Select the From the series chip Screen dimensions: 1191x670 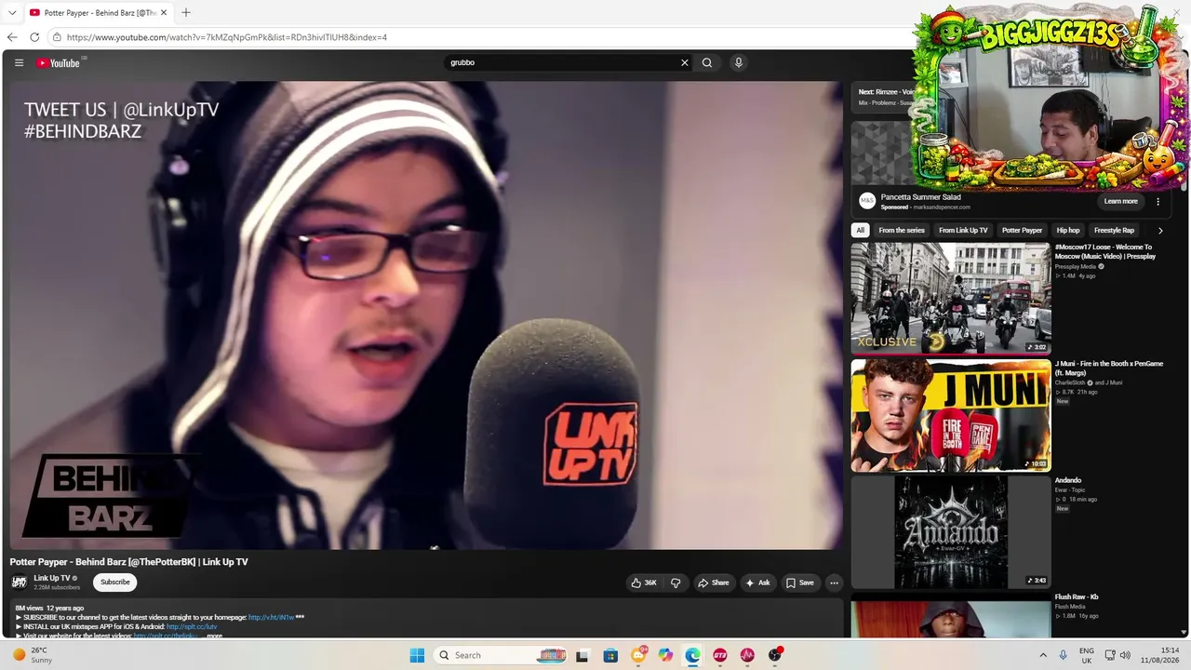tap(902, 230)
